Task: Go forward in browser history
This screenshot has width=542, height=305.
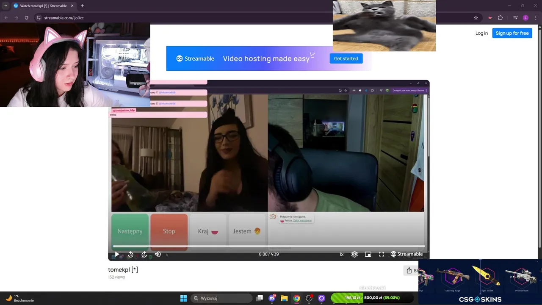Action: click(16, 18)
